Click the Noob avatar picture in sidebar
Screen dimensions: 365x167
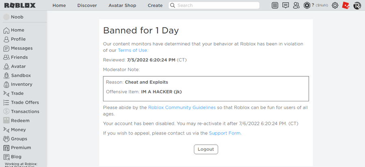click(6, 17)
